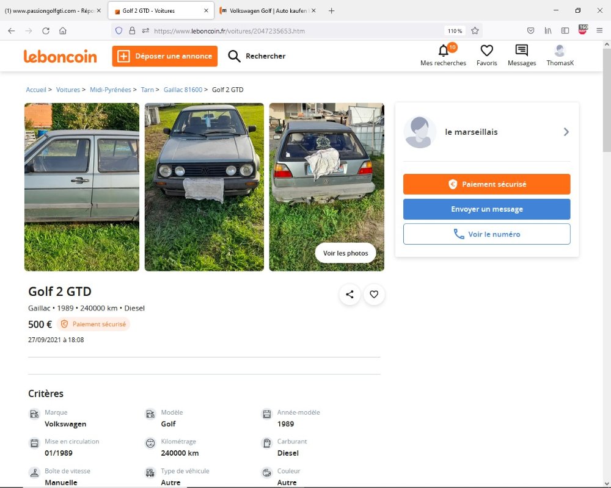This screenshot has width=611, height=488.
Task: Open ThomasK profile avatar
Action: pos(560,50)
